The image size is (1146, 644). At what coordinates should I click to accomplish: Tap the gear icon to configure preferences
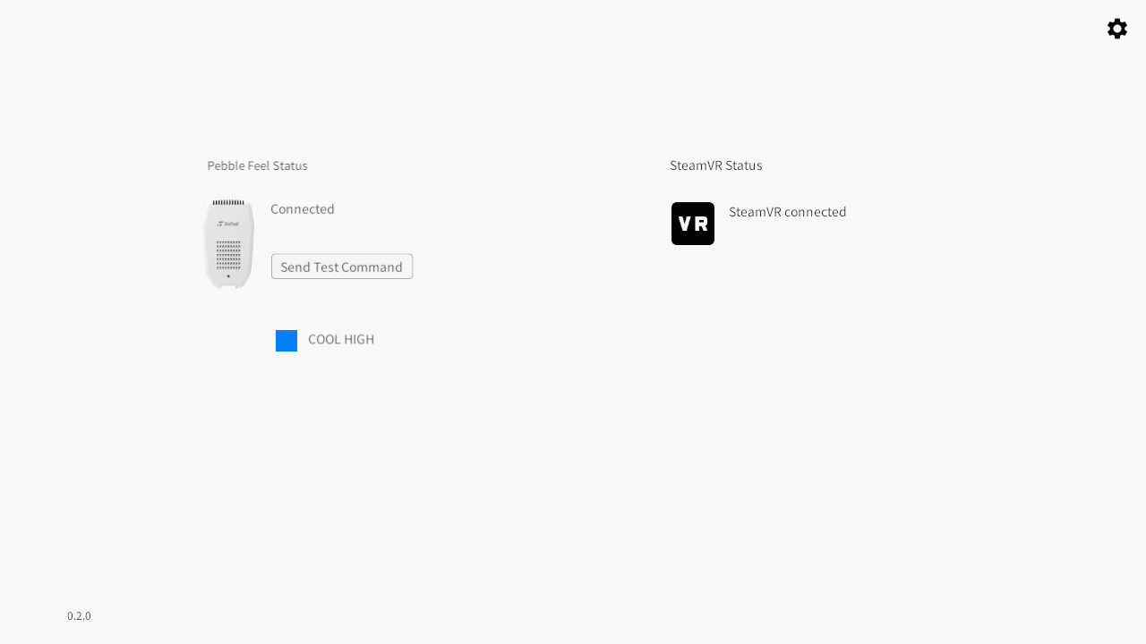pyautogui.click(x=1117, y=28)
